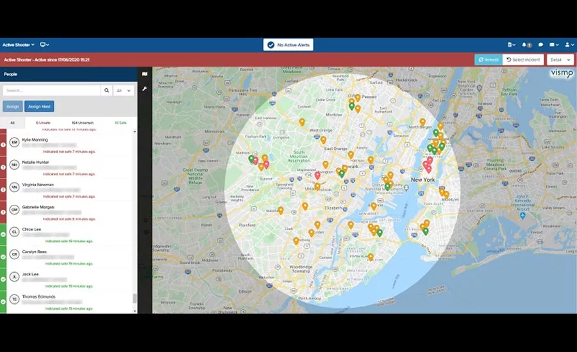Screen dimensions: 577x352
Task: Click Jack Lee's green safe checkmark
Action: click(3, 278)
